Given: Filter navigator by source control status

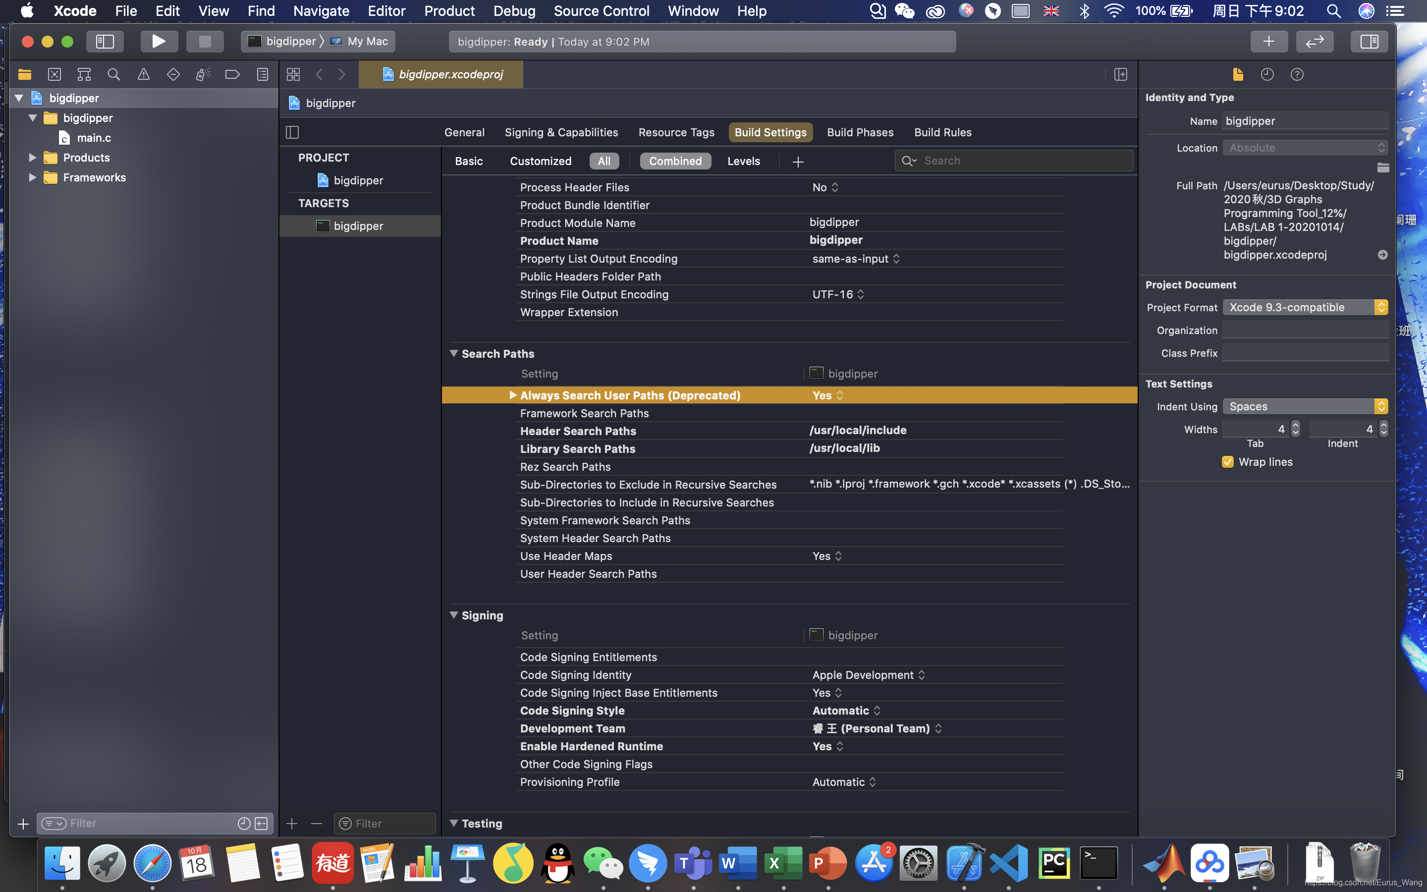Looking at the screenshot, I should [x=261, y=824].
